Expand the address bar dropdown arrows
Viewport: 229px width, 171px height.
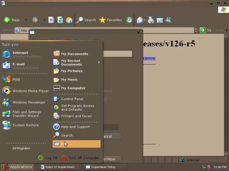(x=196, y=30)
